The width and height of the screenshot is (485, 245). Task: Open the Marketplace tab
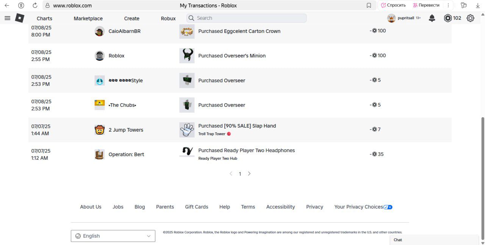coord(88,18)
